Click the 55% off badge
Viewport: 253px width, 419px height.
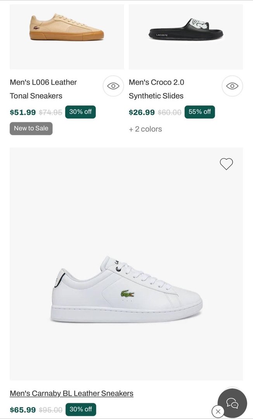coord(199,112)
